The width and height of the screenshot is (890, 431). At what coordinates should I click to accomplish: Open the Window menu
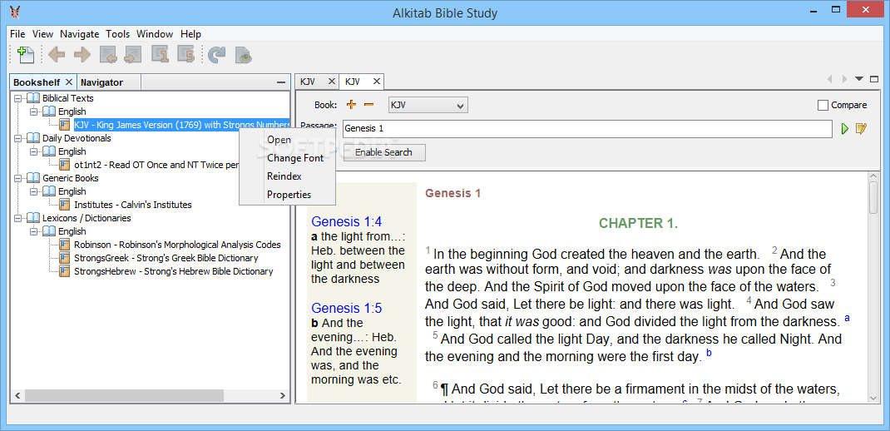[x=155, y=34]
